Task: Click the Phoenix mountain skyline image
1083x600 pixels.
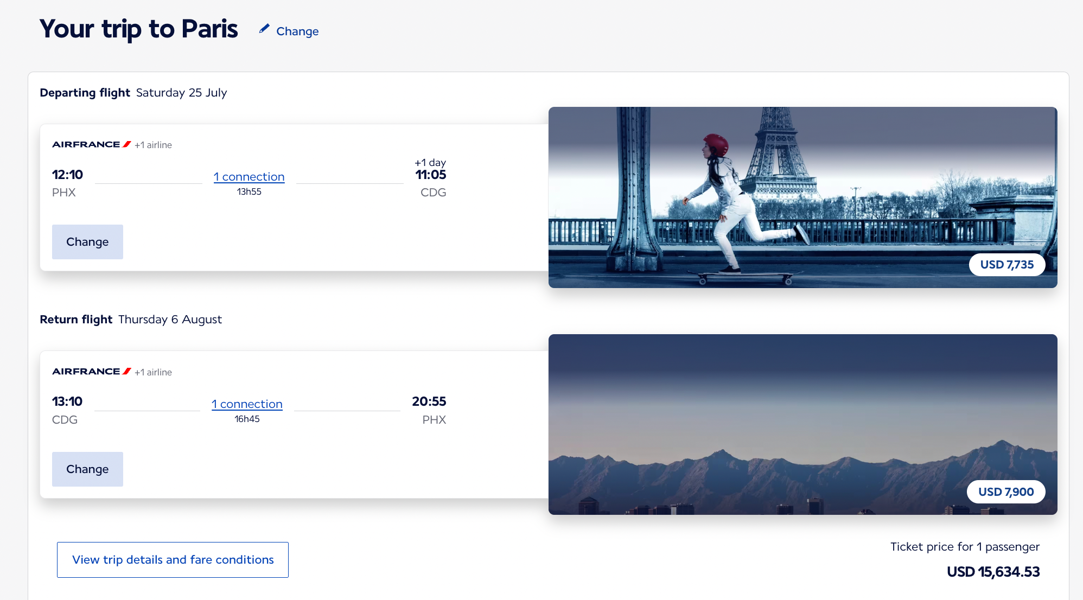Action: pos(802,424)
